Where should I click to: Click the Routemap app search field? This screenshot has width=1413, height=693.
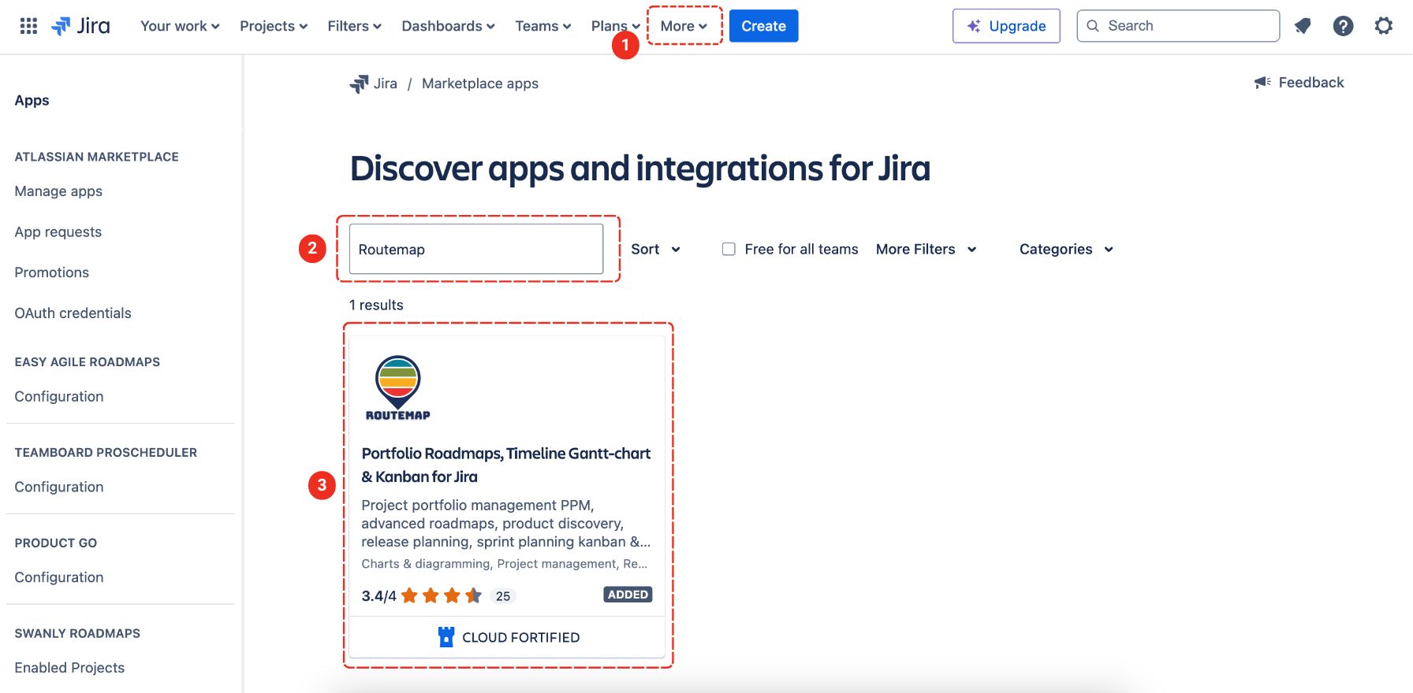click(476, 249)
